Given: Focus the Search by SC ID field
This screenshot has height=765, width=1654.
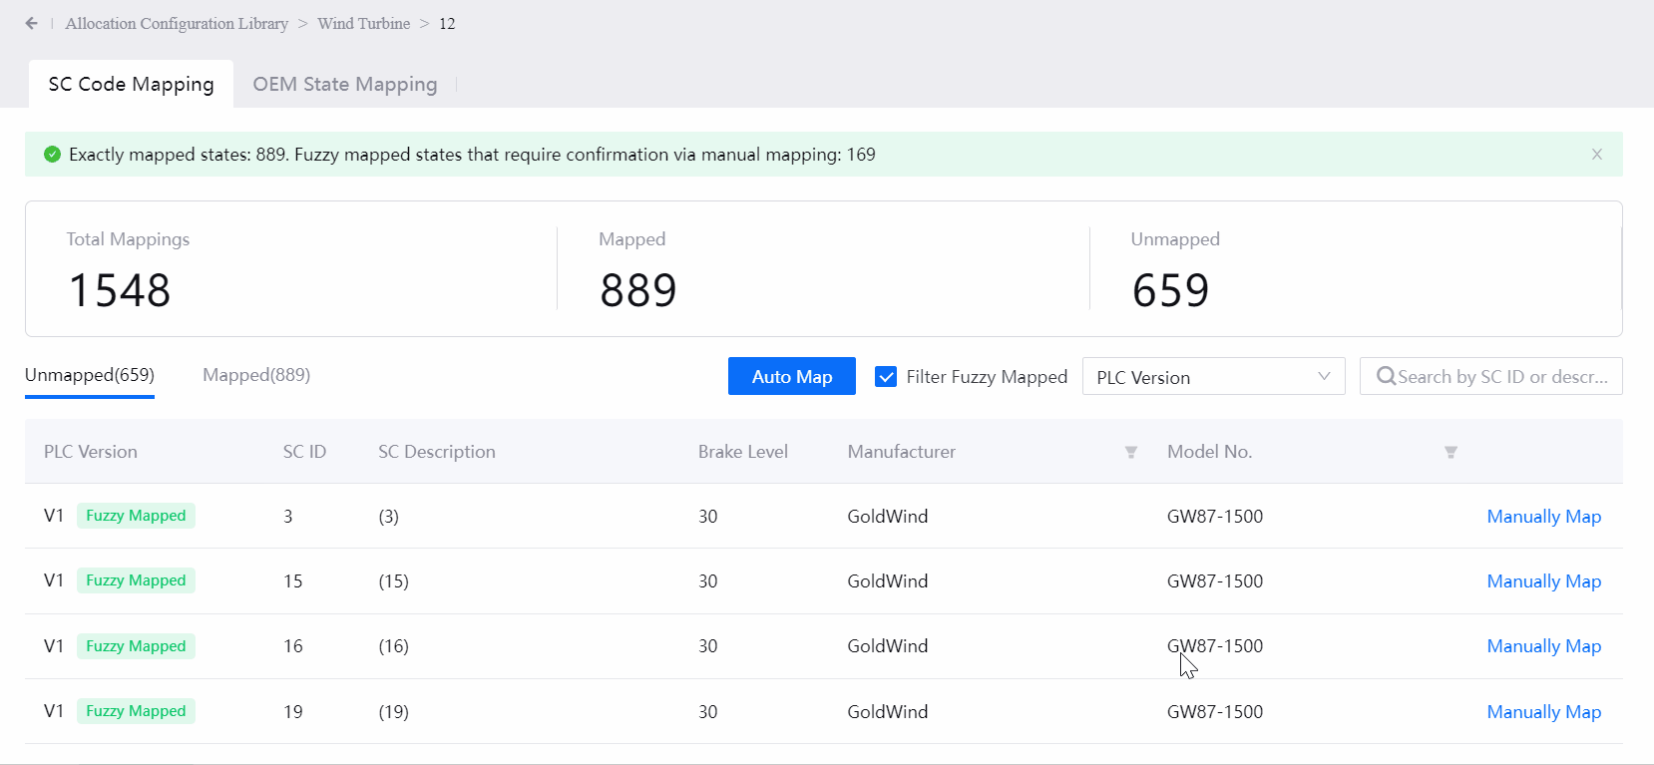Looking at the screenshot, I should point(1501,376).
